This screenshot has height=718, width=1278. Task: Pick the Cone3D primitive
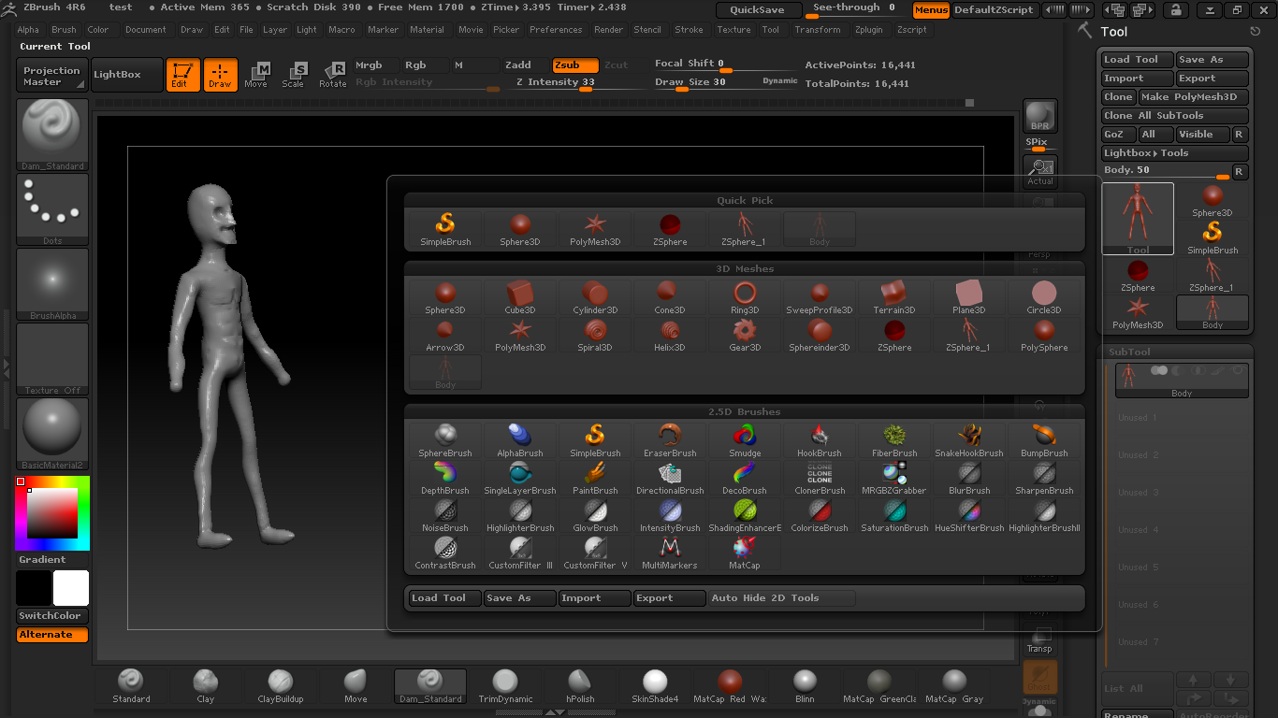[x=670, y=298]
